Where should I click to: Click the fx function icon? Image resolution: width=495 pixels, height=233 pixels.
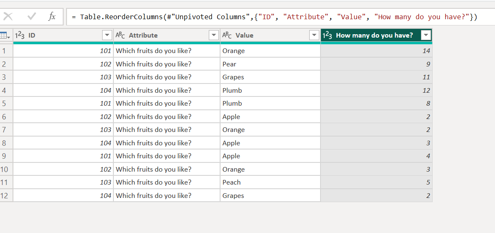click(x=52, y=17)
